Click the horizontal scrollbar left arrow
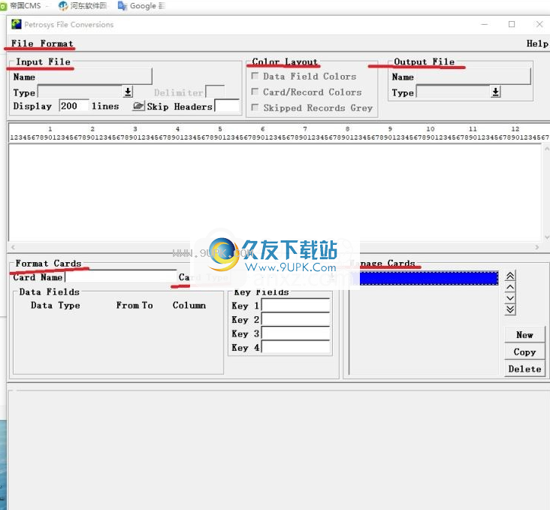 click(13, 247)
